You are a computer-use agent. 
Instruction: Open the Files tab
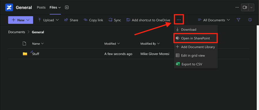coord(55,7)
